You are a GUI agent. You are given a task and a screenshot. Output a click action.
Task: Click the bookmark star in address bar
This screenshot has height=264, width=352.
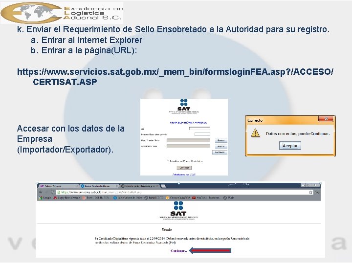310,192
